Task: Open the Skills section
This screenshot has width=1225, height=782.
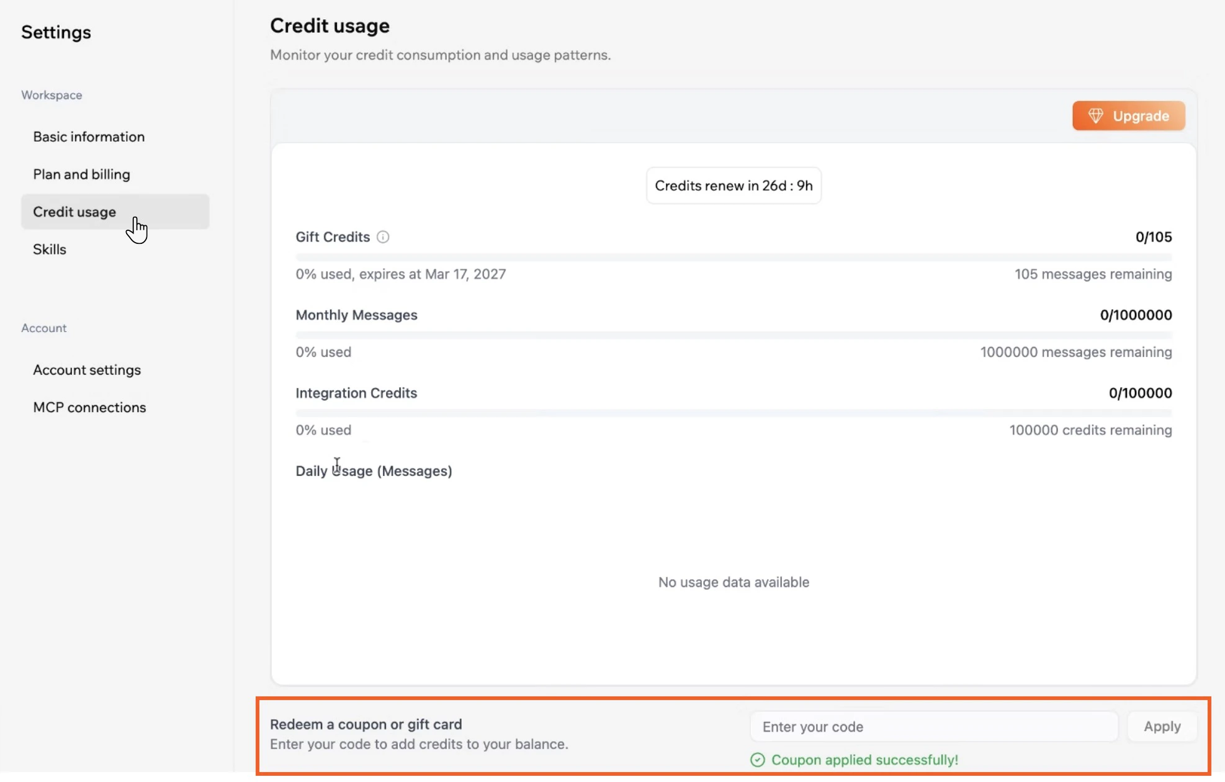Action: tap(49, 249)
